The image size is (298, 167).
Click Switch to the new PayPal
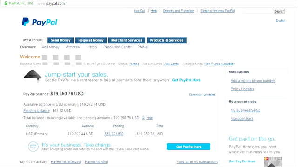[217, 11]
